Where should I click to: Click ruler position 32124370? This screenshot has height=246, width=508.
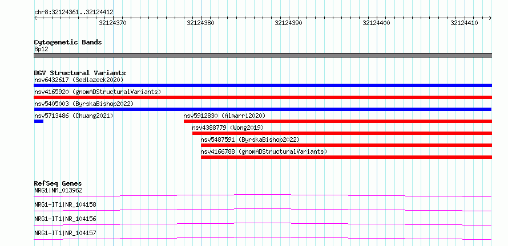click(x=113, y=23)
